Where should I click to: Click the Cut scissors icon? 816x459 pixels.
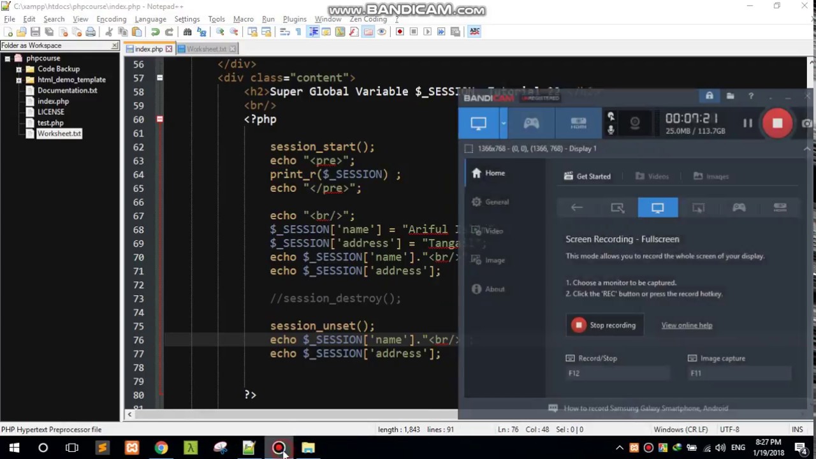pyautogui.click(x=109, y=32)
